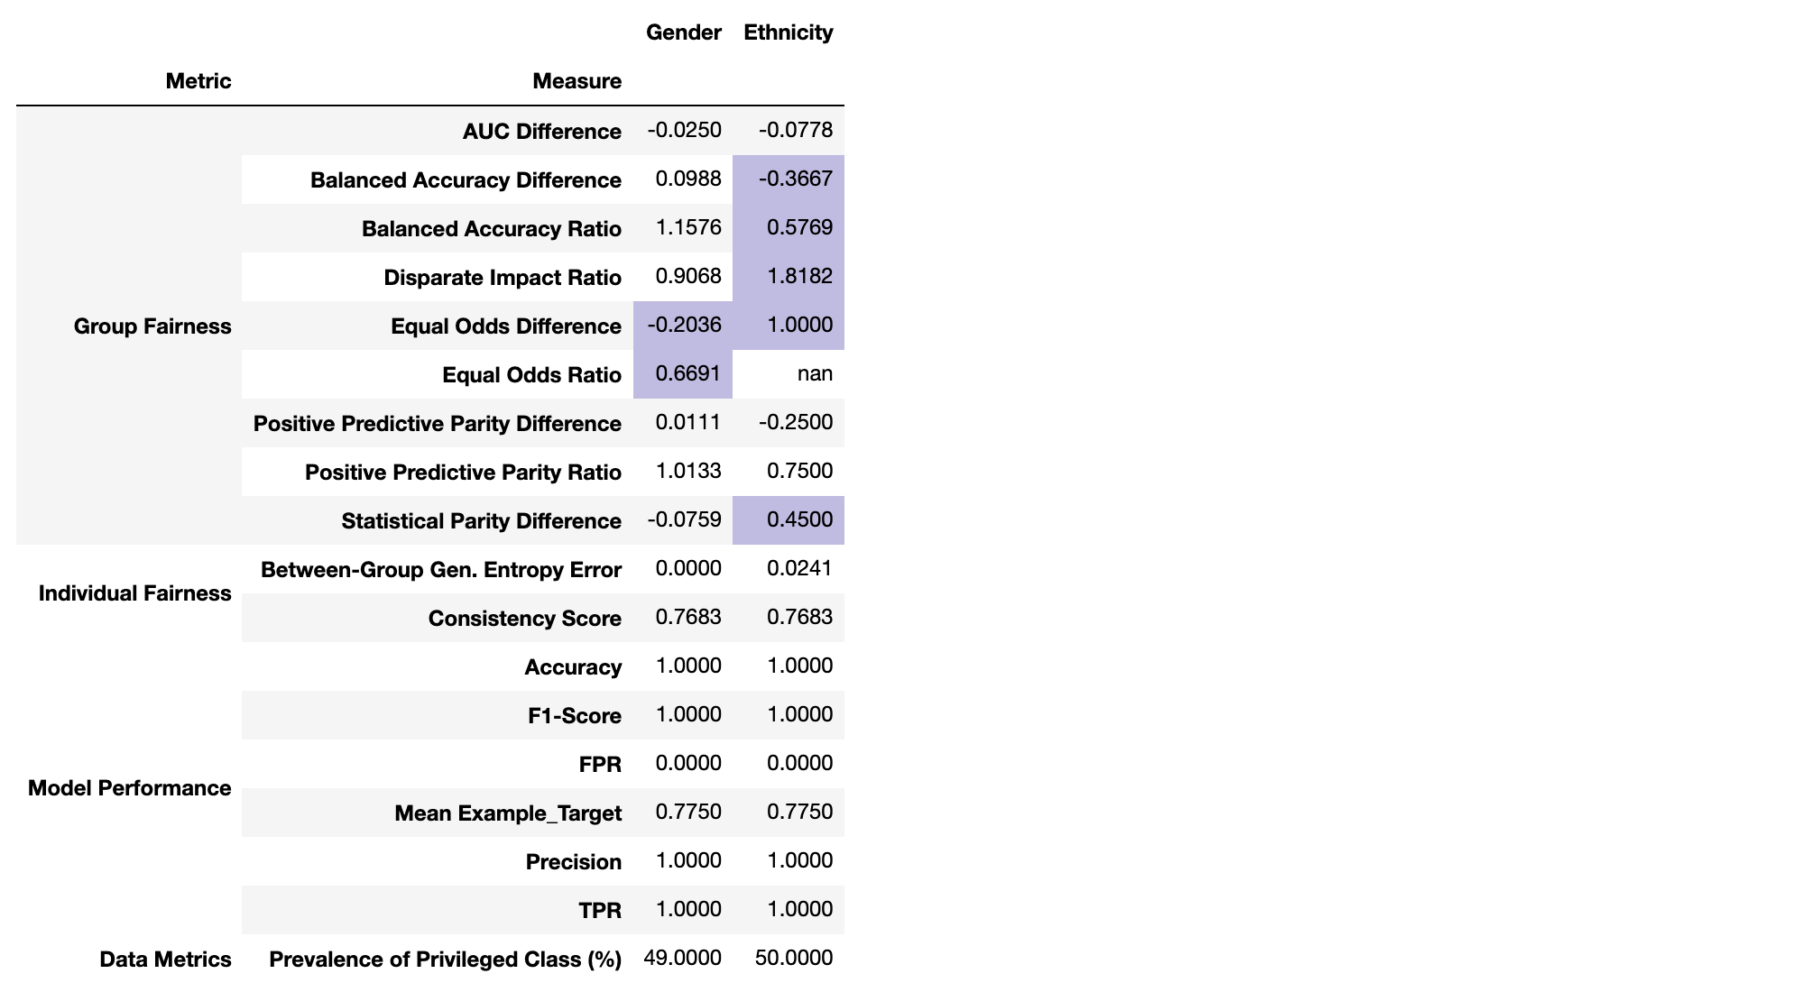Click the Consistency Score measure label

tap(524, 619)
